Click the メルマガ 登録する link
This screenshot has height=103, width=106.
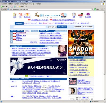pos(85,97)
